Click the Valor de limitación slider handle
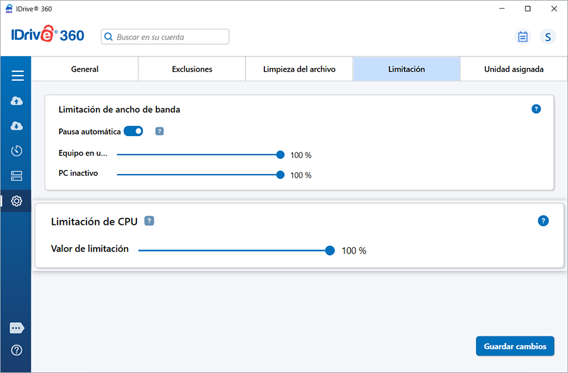 329,250
